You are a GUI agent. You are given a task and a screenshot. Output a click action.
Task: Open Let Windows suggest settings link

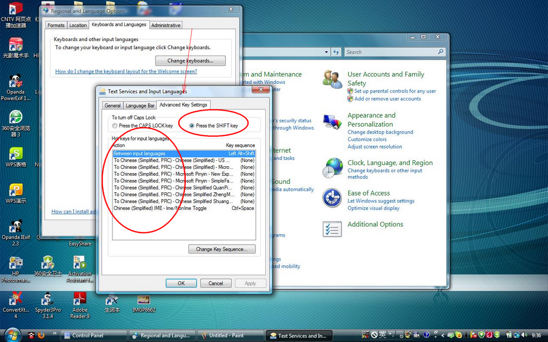click(x=381, y=201)
